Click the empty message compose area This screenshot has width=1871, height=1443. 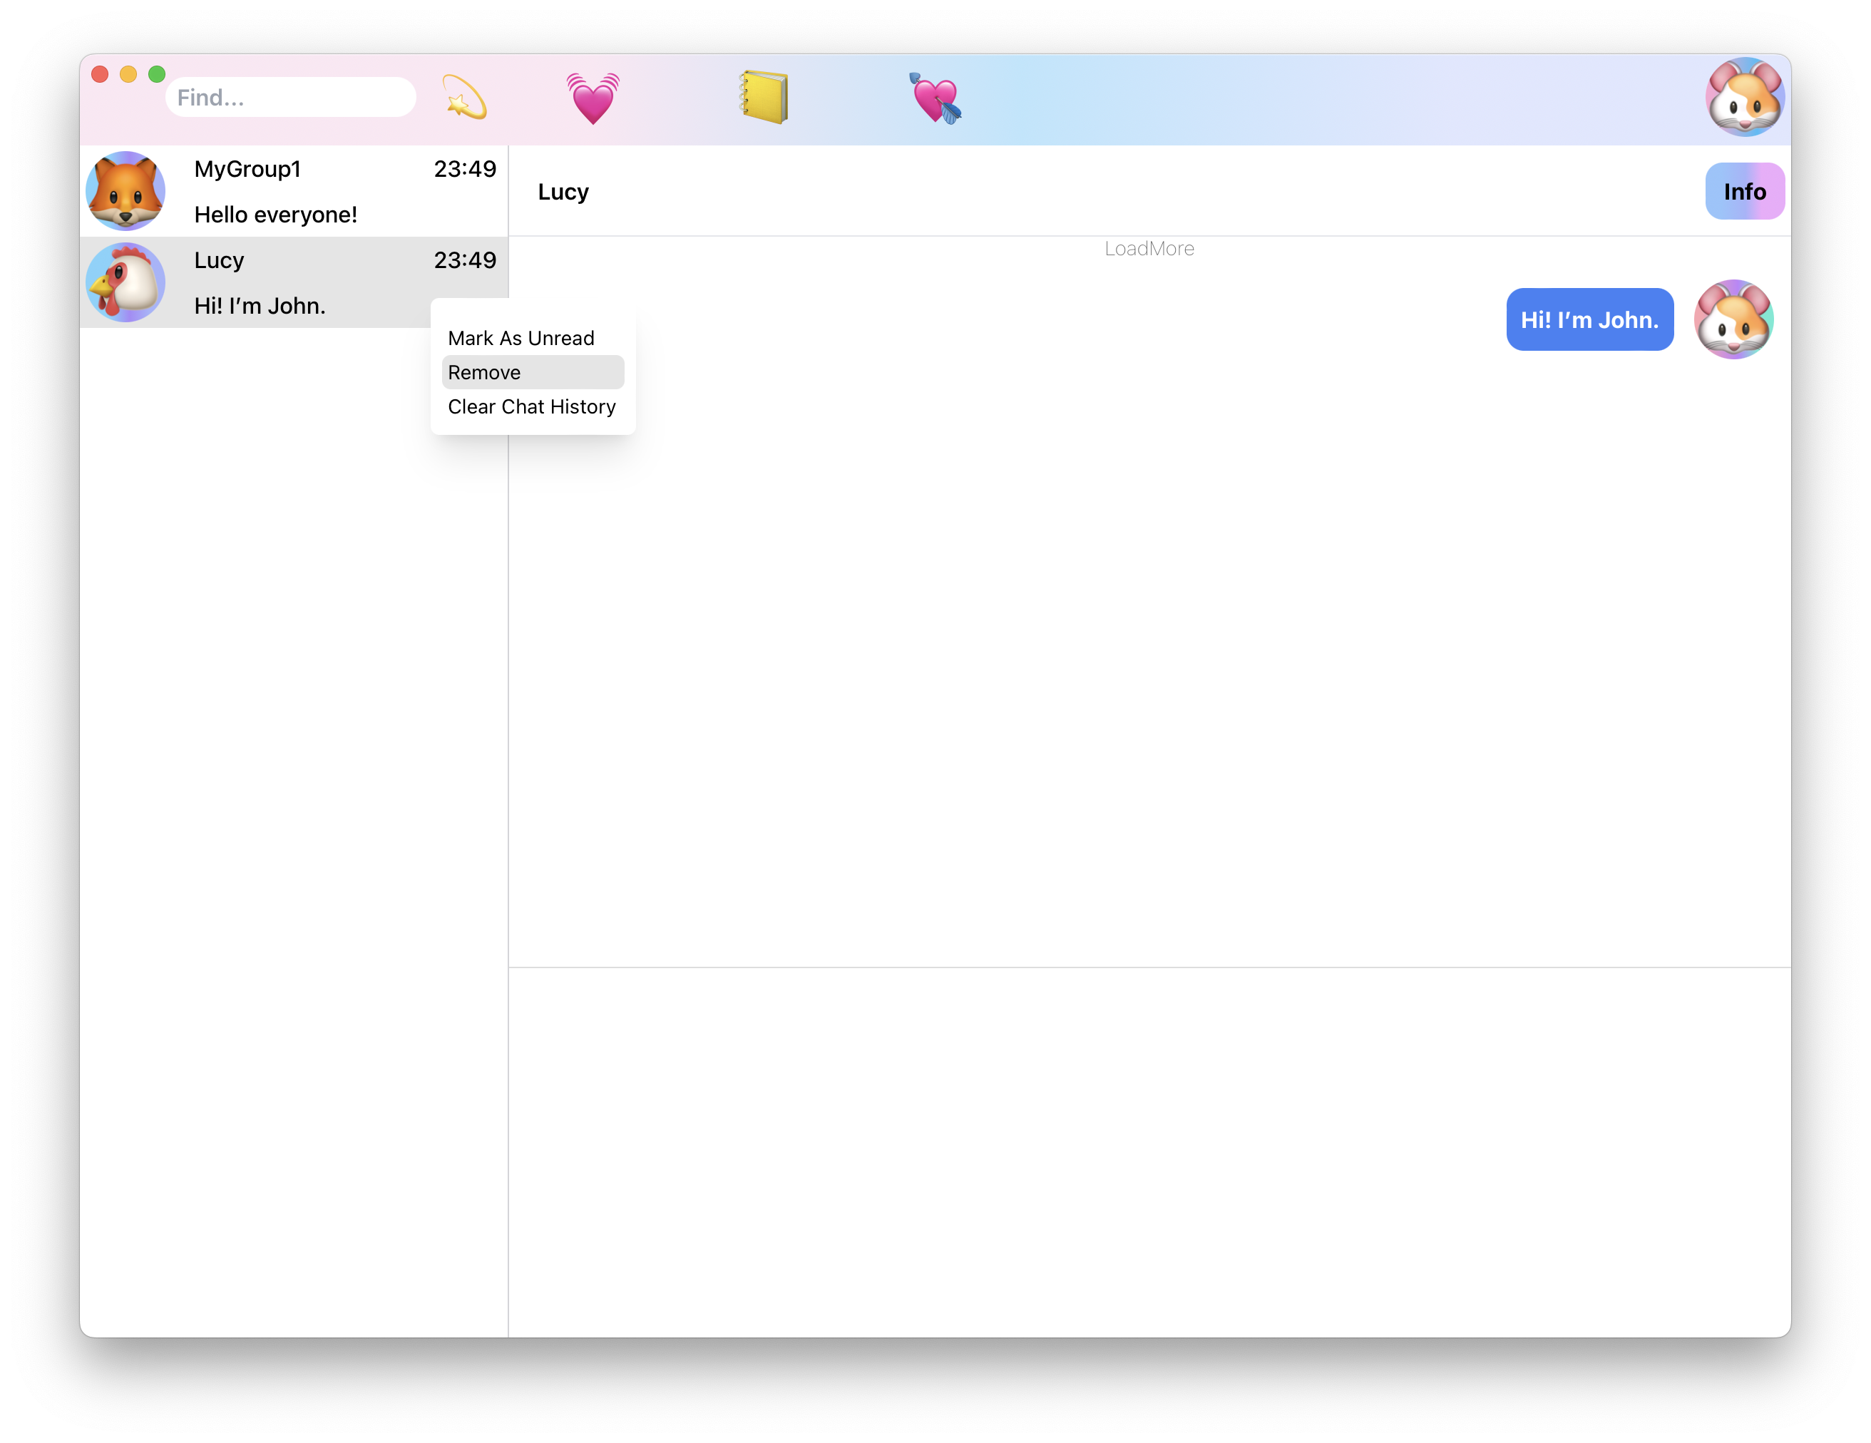[x=1148, y=1148]
